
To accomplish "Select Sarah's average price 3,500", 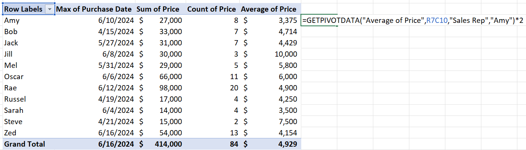I will click(x=288, y=111).
